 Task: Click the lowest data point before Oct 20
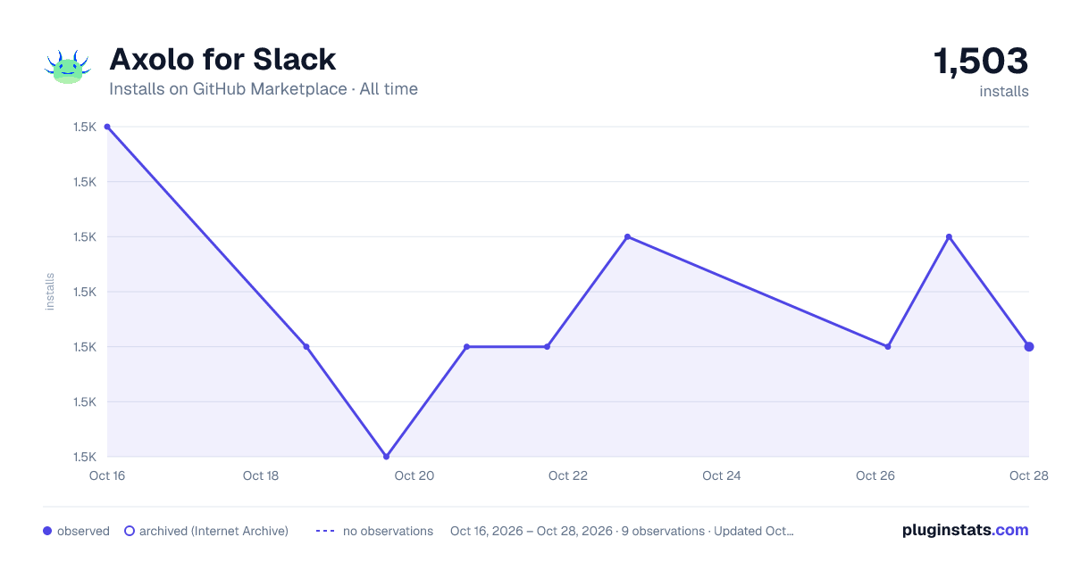[x=386, y=457]
